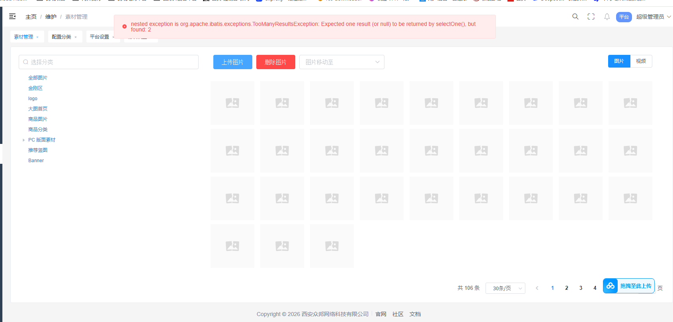
Task: Collapse the sidebar with the hamburger icon
Action: tap(12, 16)
